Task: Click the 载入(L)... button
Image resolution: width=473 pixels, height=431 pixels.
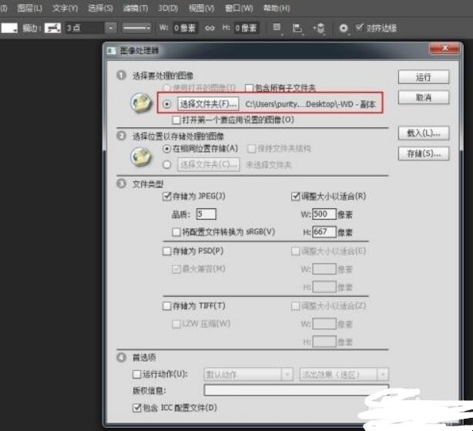Action: coord(423,133)
